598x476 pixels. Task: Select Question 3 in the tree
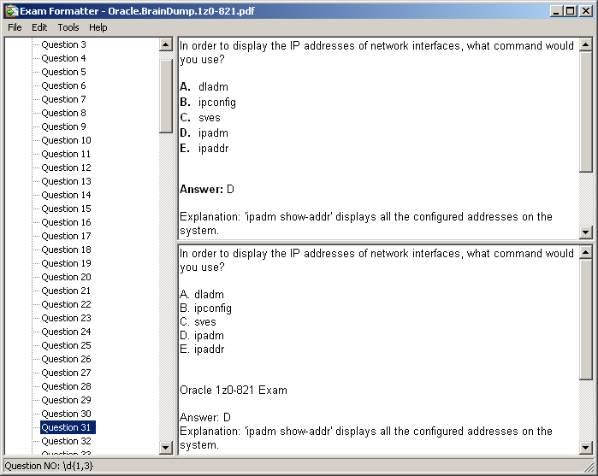tap(63, 44)
